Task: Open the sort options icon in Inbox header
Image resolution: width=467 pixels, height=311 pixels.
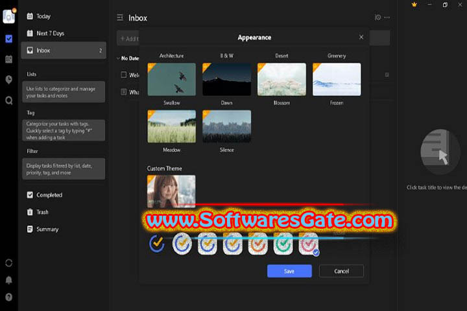Action: pos(377,17)
